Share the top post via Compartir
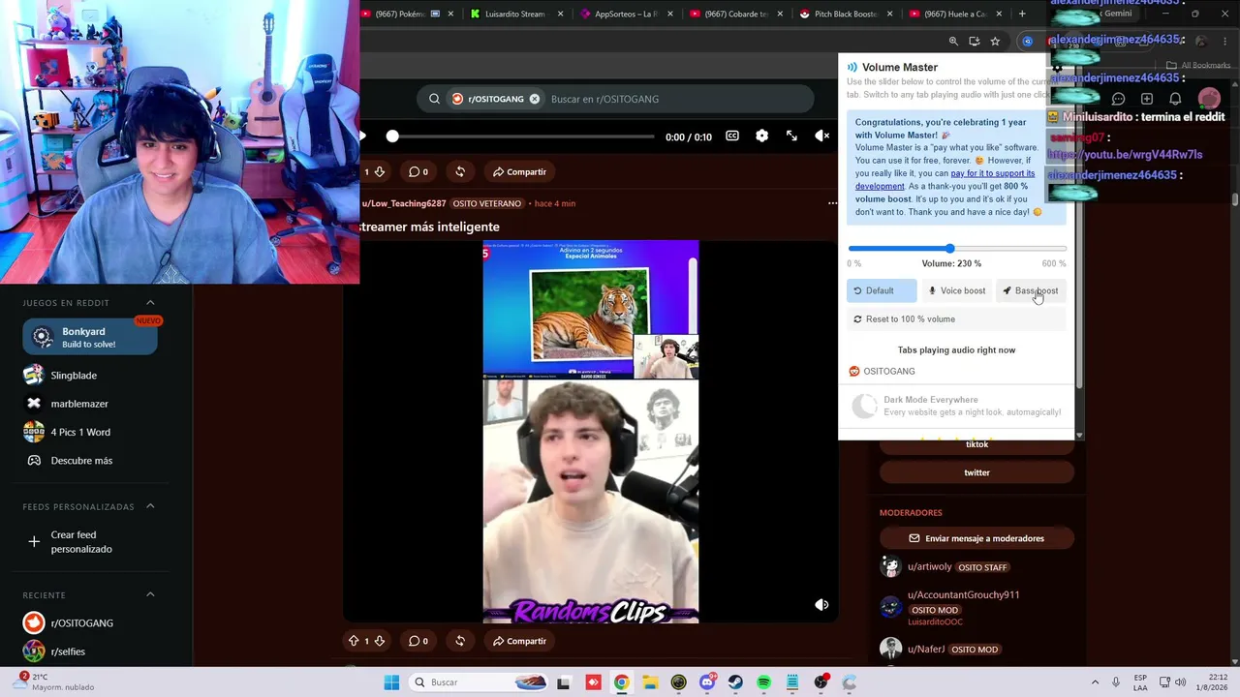1240x697 pixels. pyautogui.click(x=519, y=172)
